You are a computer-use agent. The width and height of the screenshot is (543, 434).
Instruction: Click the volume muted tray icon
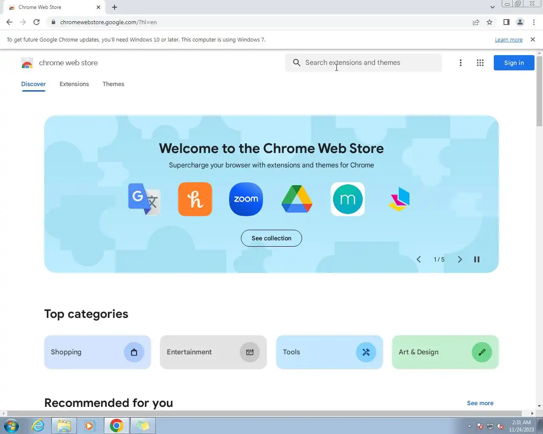tap(500, 426)
